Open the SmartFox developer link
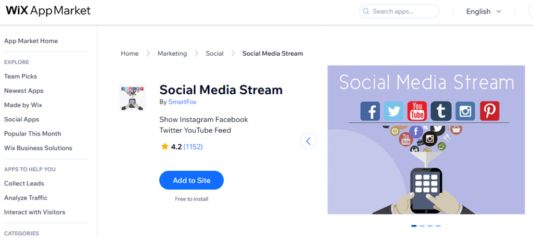 pos(182,102)
